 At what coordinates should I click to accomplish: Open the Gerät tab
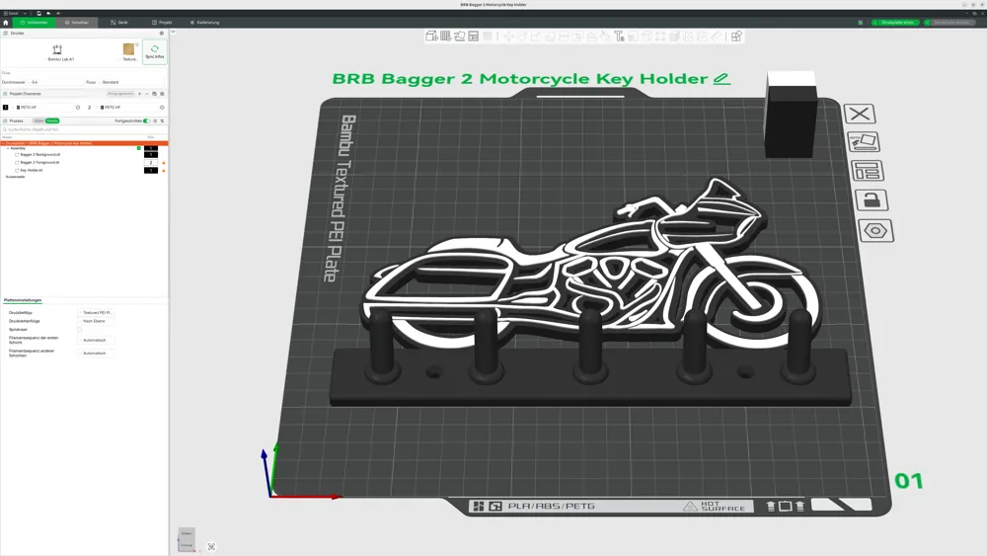click(119, 22)
